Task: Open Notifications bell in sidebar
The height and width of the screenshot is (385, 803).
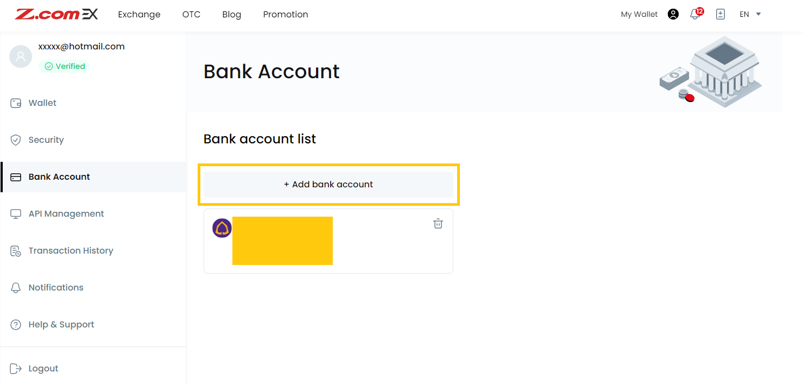Action: pyautogui.click(x=16, y=287)
